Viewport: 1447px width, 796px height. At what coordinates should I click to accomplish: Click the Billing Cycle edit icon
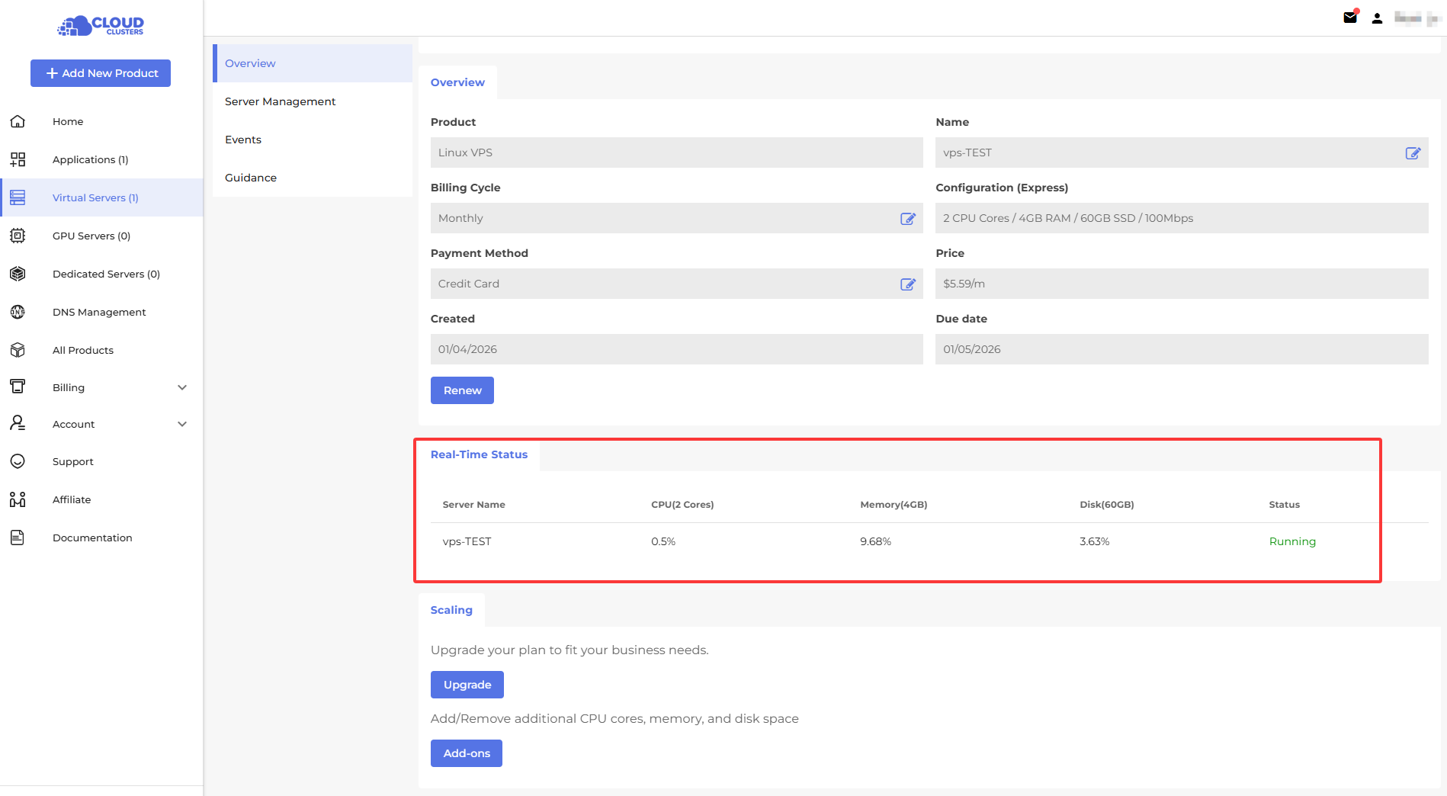907,219
